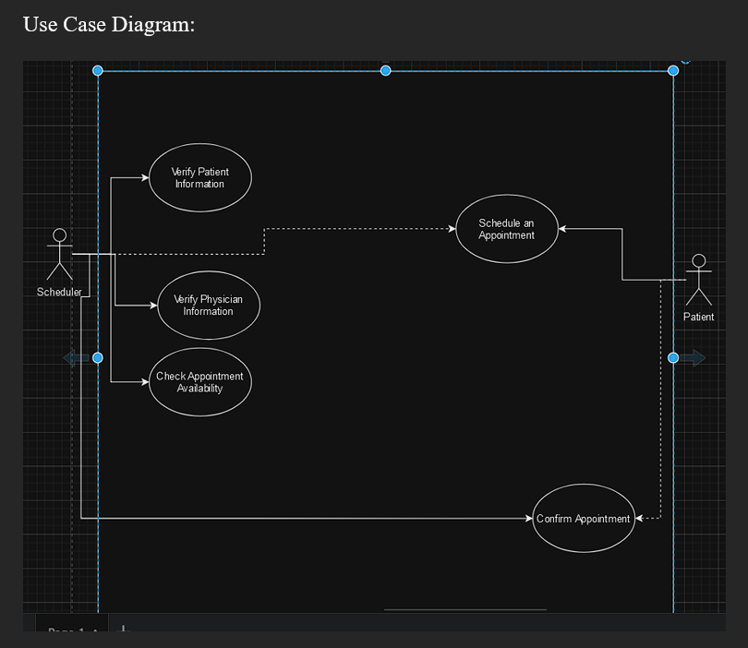The height and width of the screenshot is (648, 748).
Task: Click the top-left blue selection handle
Action: 97,70
